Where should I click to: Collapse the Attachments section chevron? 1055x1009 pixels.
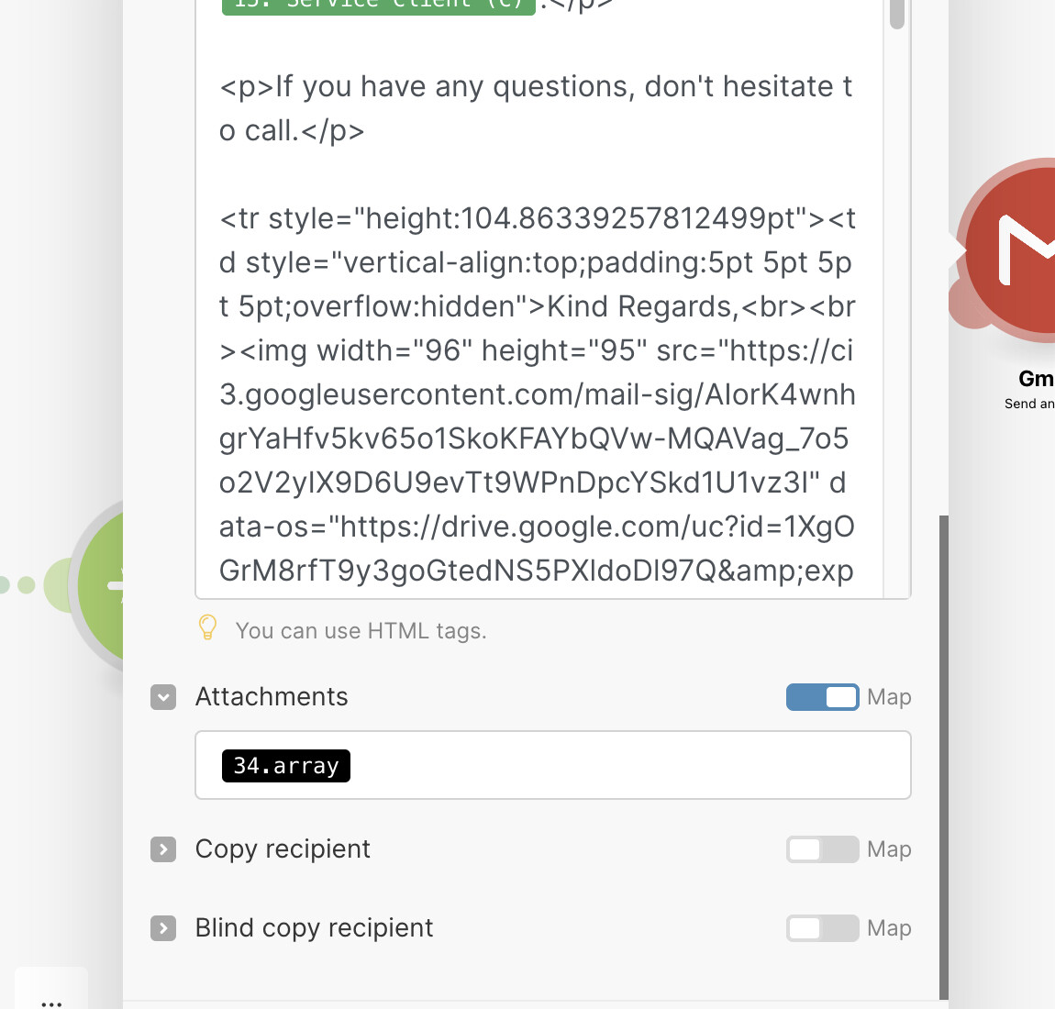[163, 697]
